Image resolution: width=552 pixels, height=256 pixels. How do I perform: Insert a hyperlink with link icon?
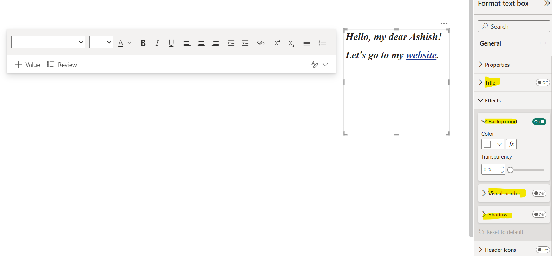click(x=261, y=43)
